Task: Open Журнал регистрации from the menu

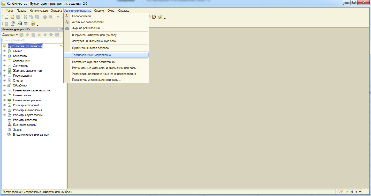Action: point(106,28)
